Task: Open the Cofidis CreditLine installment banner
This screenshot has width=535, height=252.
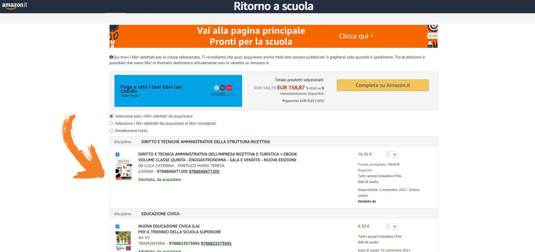Action: [178, 91]
